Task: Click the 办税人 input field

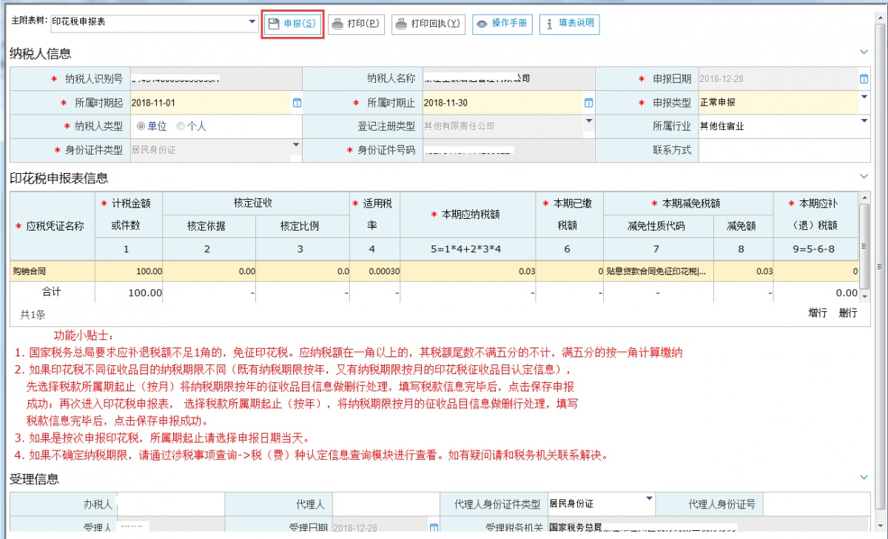Action: tap(170, 505)
